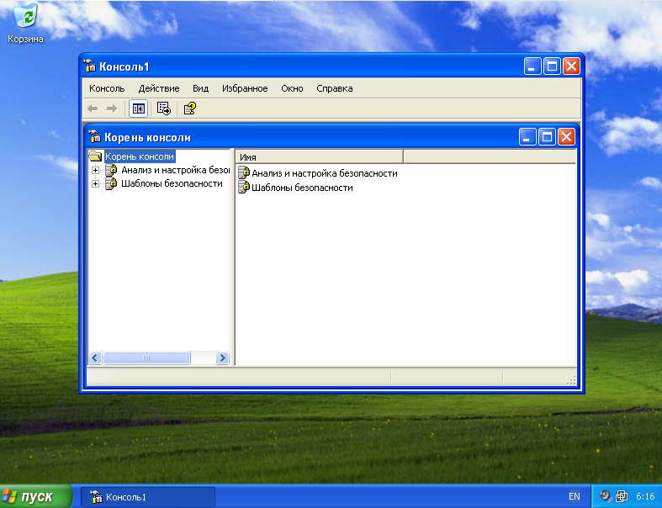
Task: Open the Help toolbar icon
Action: pos(190,108)
